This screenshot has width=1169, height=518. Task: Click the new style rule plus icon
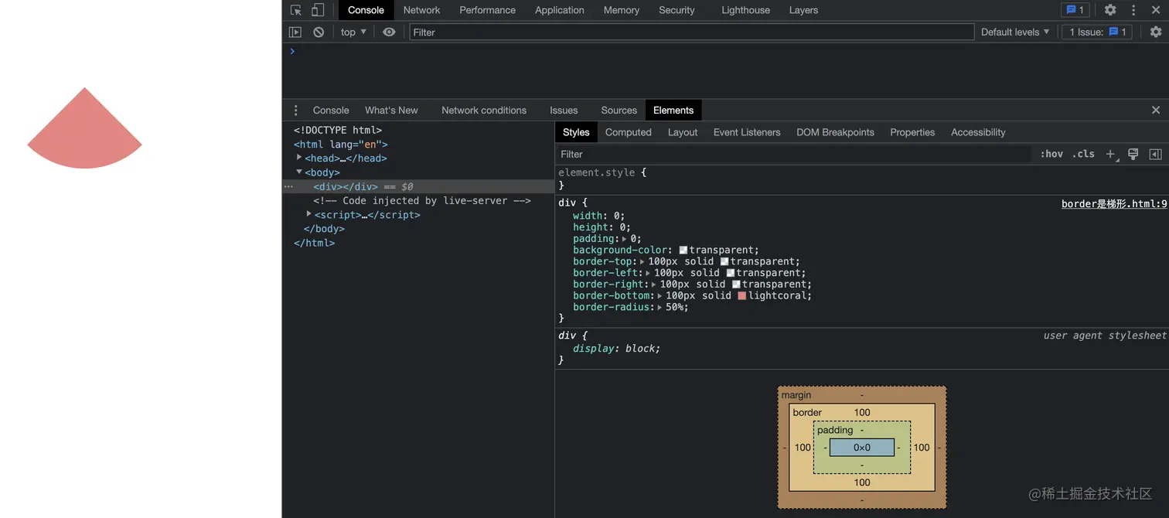tap(1111, 154)
